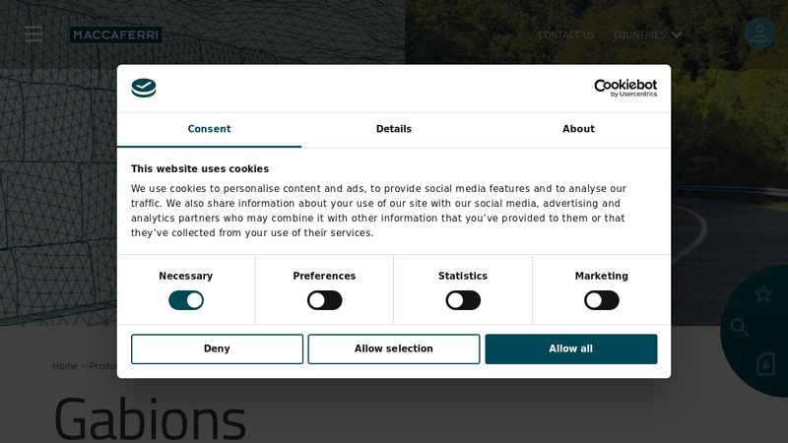The width and height of the screenshot is (788, 443).
Task: Open the user account profile icon
Action: tap(759, 33)
